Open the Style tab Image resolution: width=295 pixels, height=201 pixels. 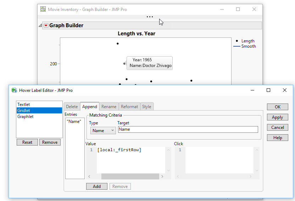[147, 107]
